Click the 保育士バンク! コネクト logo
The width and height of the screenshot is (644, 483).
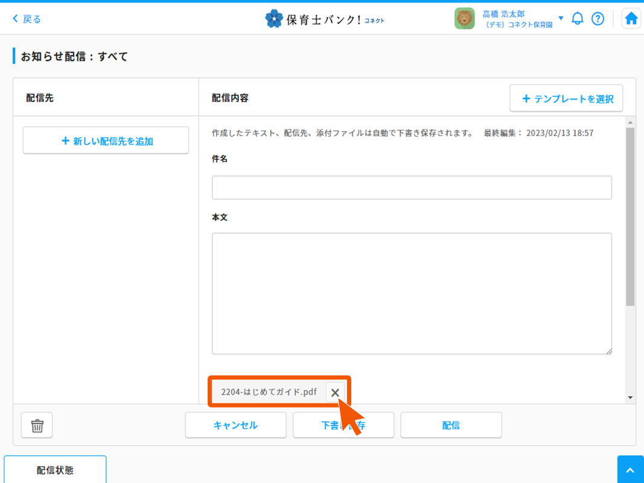(325, 19)
